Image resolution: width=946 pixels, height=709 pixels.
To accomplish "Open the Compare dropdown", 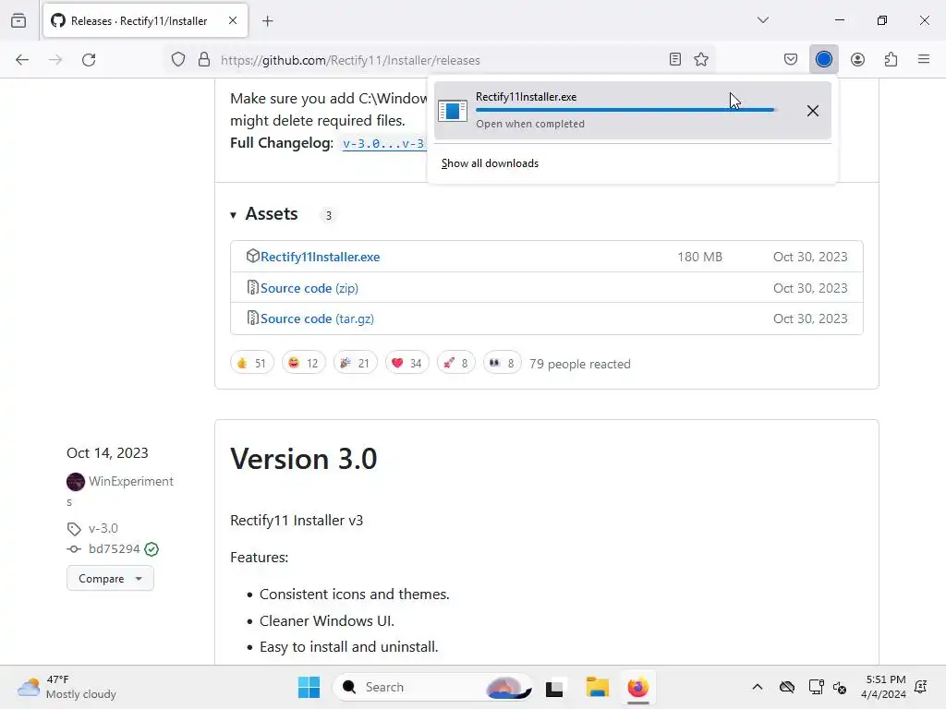I will [x=111, y=579].
